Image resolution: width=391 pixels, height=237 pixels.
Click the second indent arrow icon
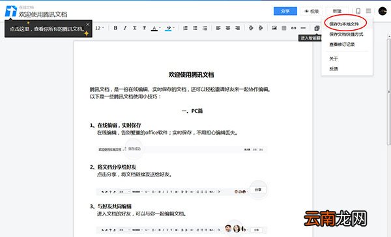tap(261, 28)
